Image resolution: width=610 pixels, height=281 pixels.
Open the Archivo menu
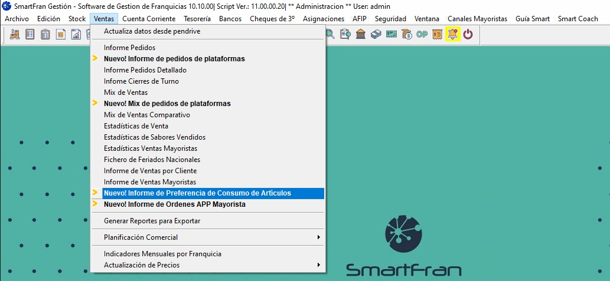click(x=17, y=19)
